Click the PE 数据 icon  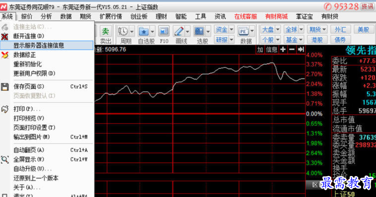(243, 31)
